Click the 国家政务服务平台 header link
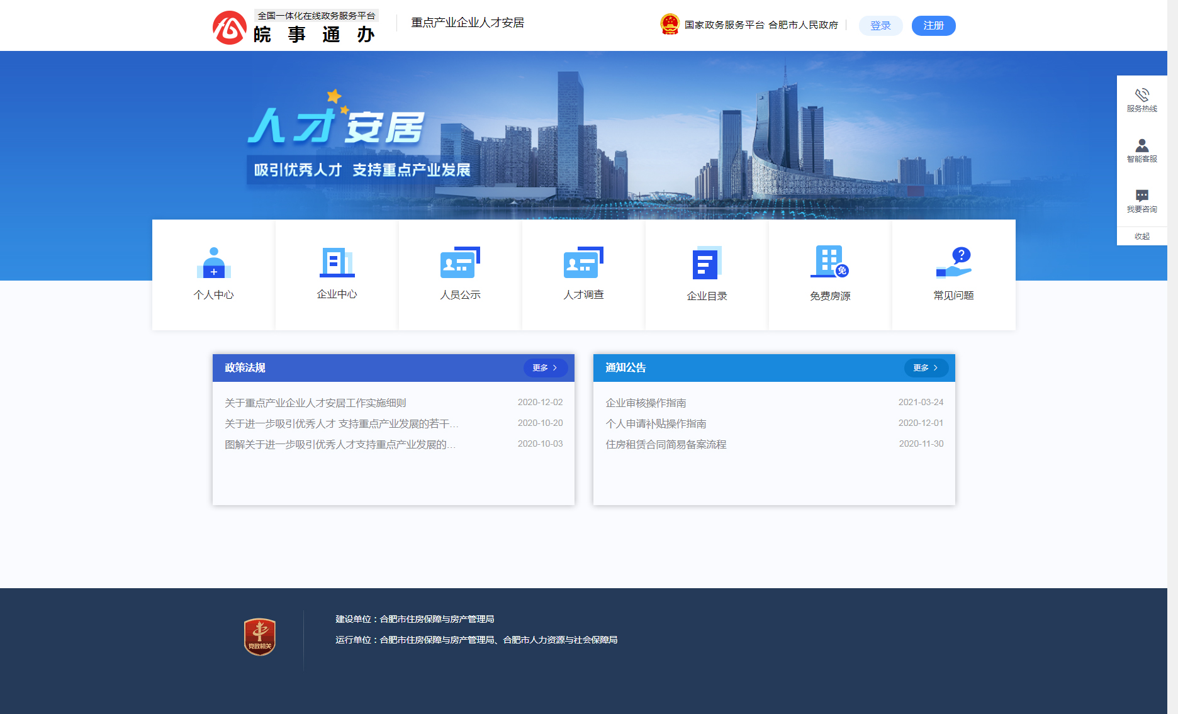The height and width of the screenshot is (714, 1178). tap(725, 25)
